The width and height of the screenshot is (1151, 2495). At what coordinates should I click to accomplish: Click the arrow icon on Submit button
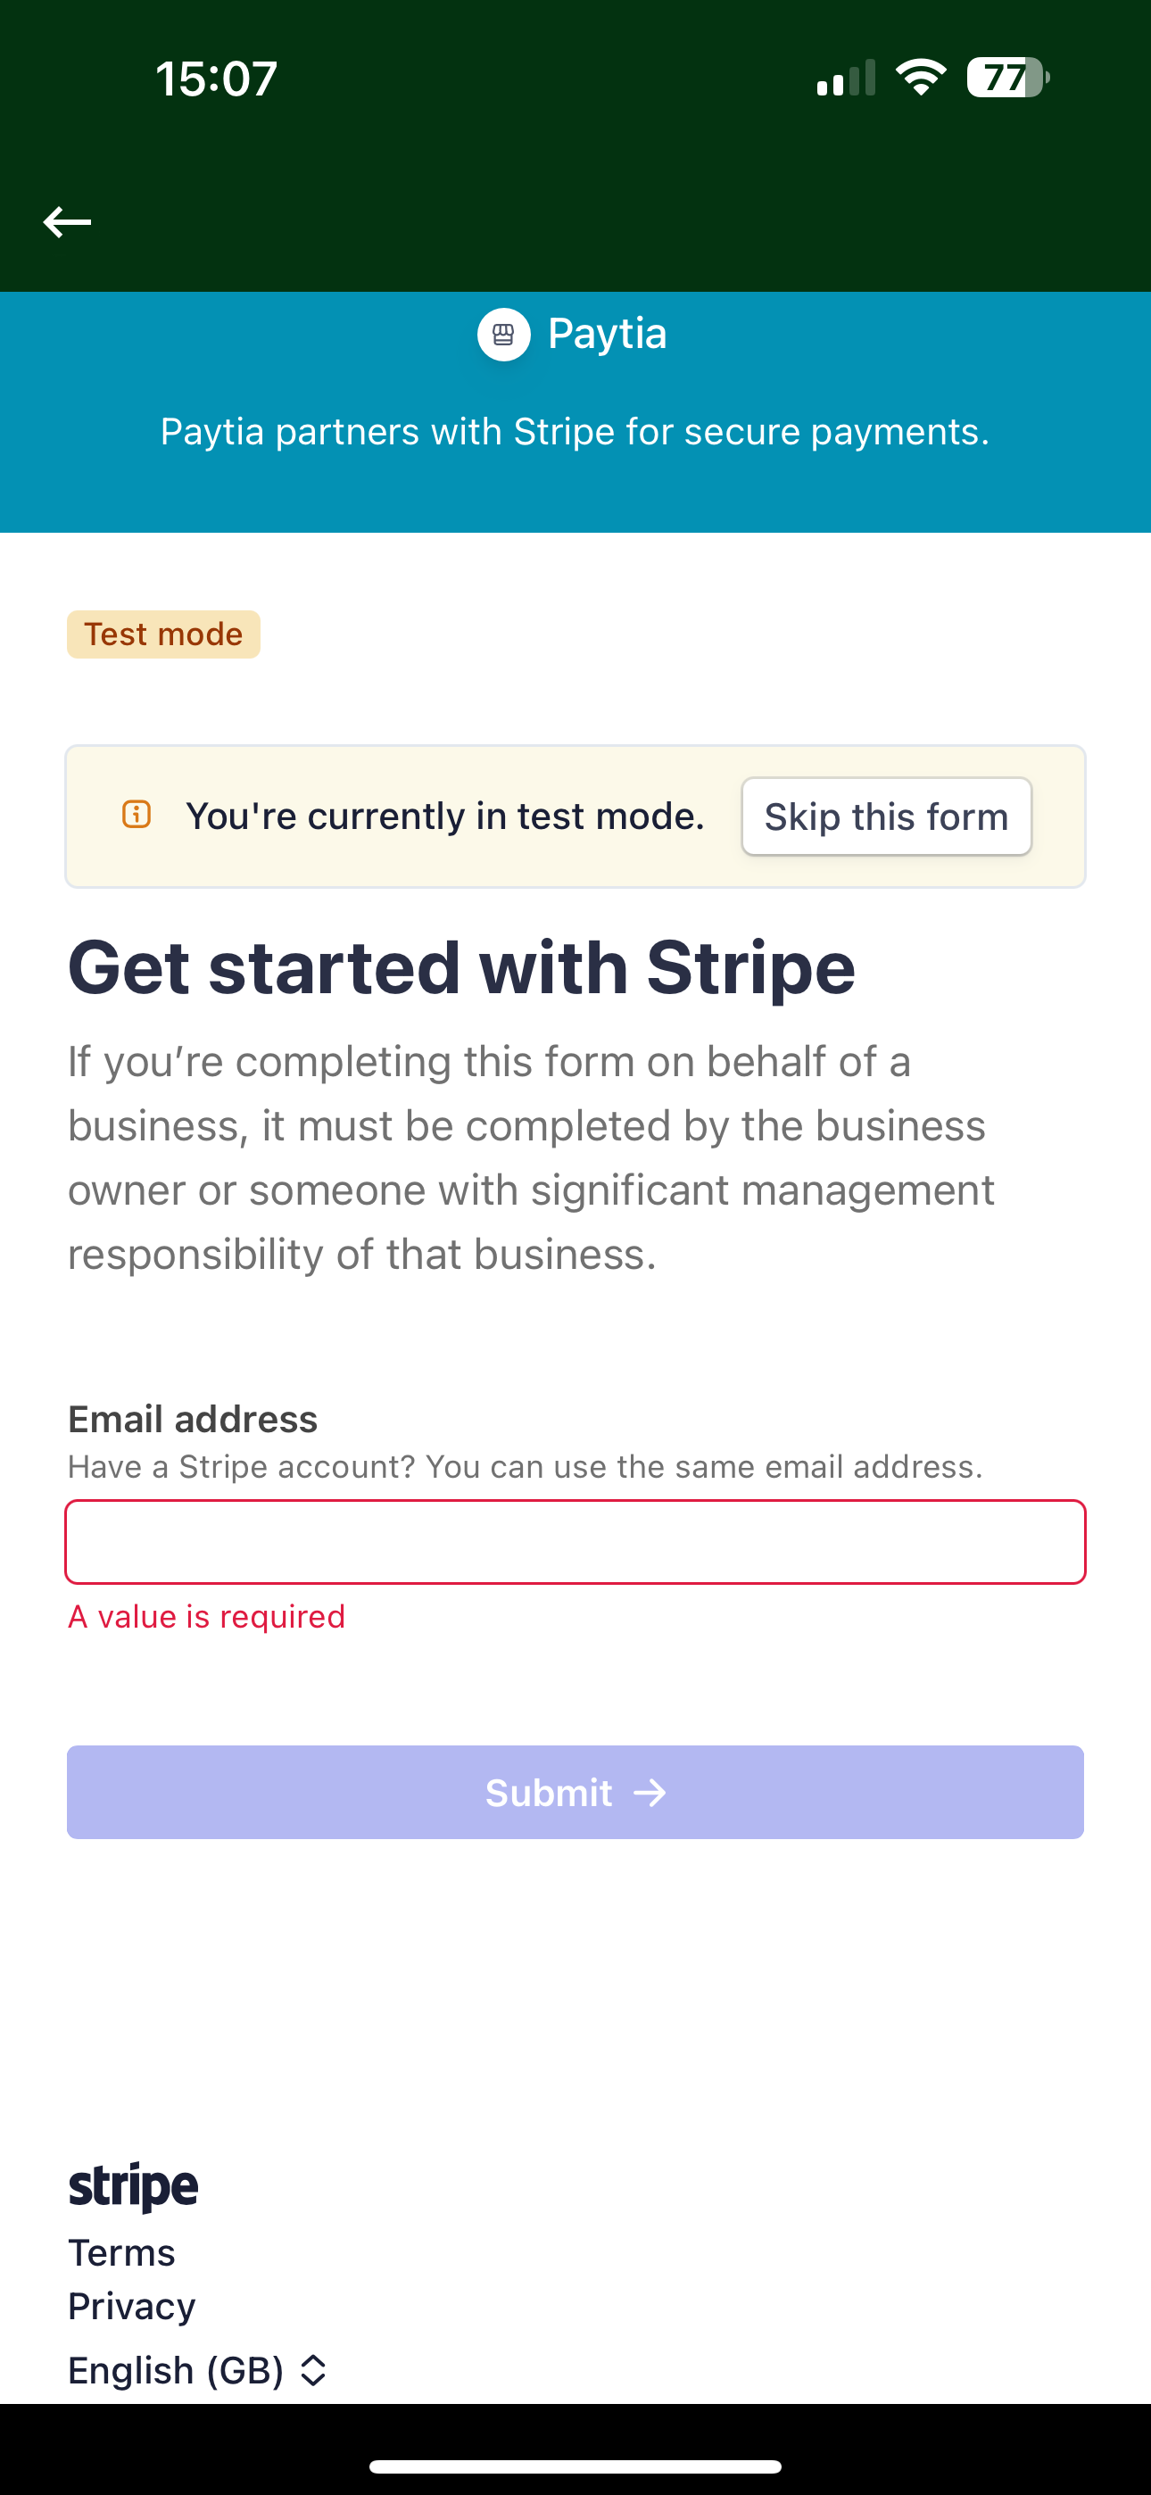tap(650, 1793)
